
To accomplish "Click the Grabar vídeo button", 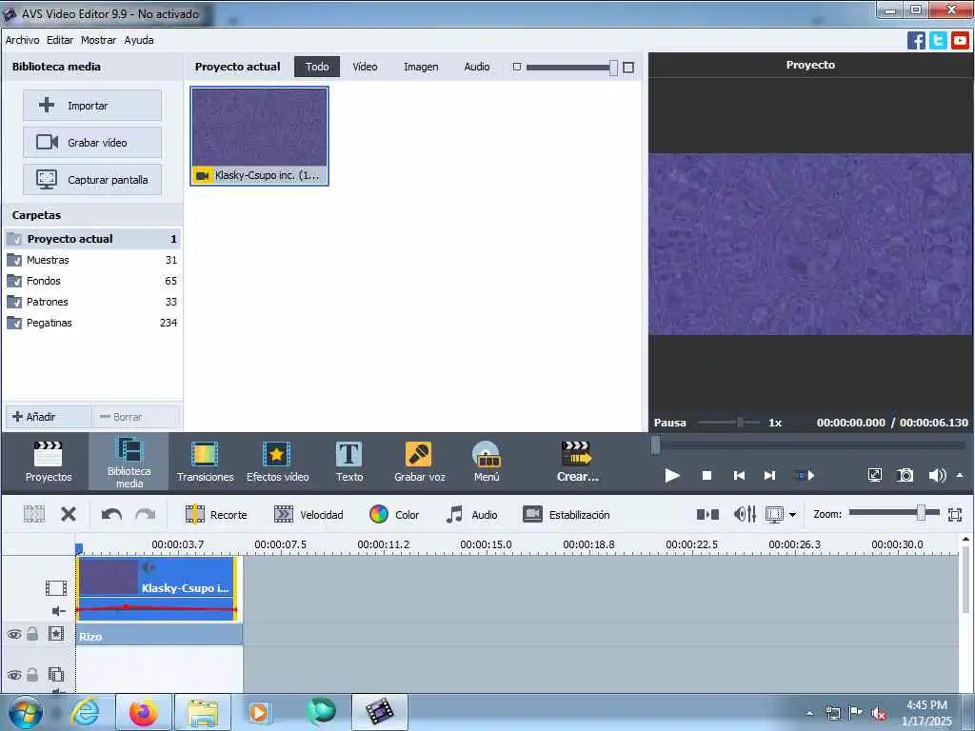I will click(x=92, y=143).
